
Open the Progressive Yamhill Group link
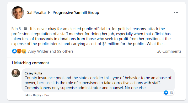coord(76,13)
